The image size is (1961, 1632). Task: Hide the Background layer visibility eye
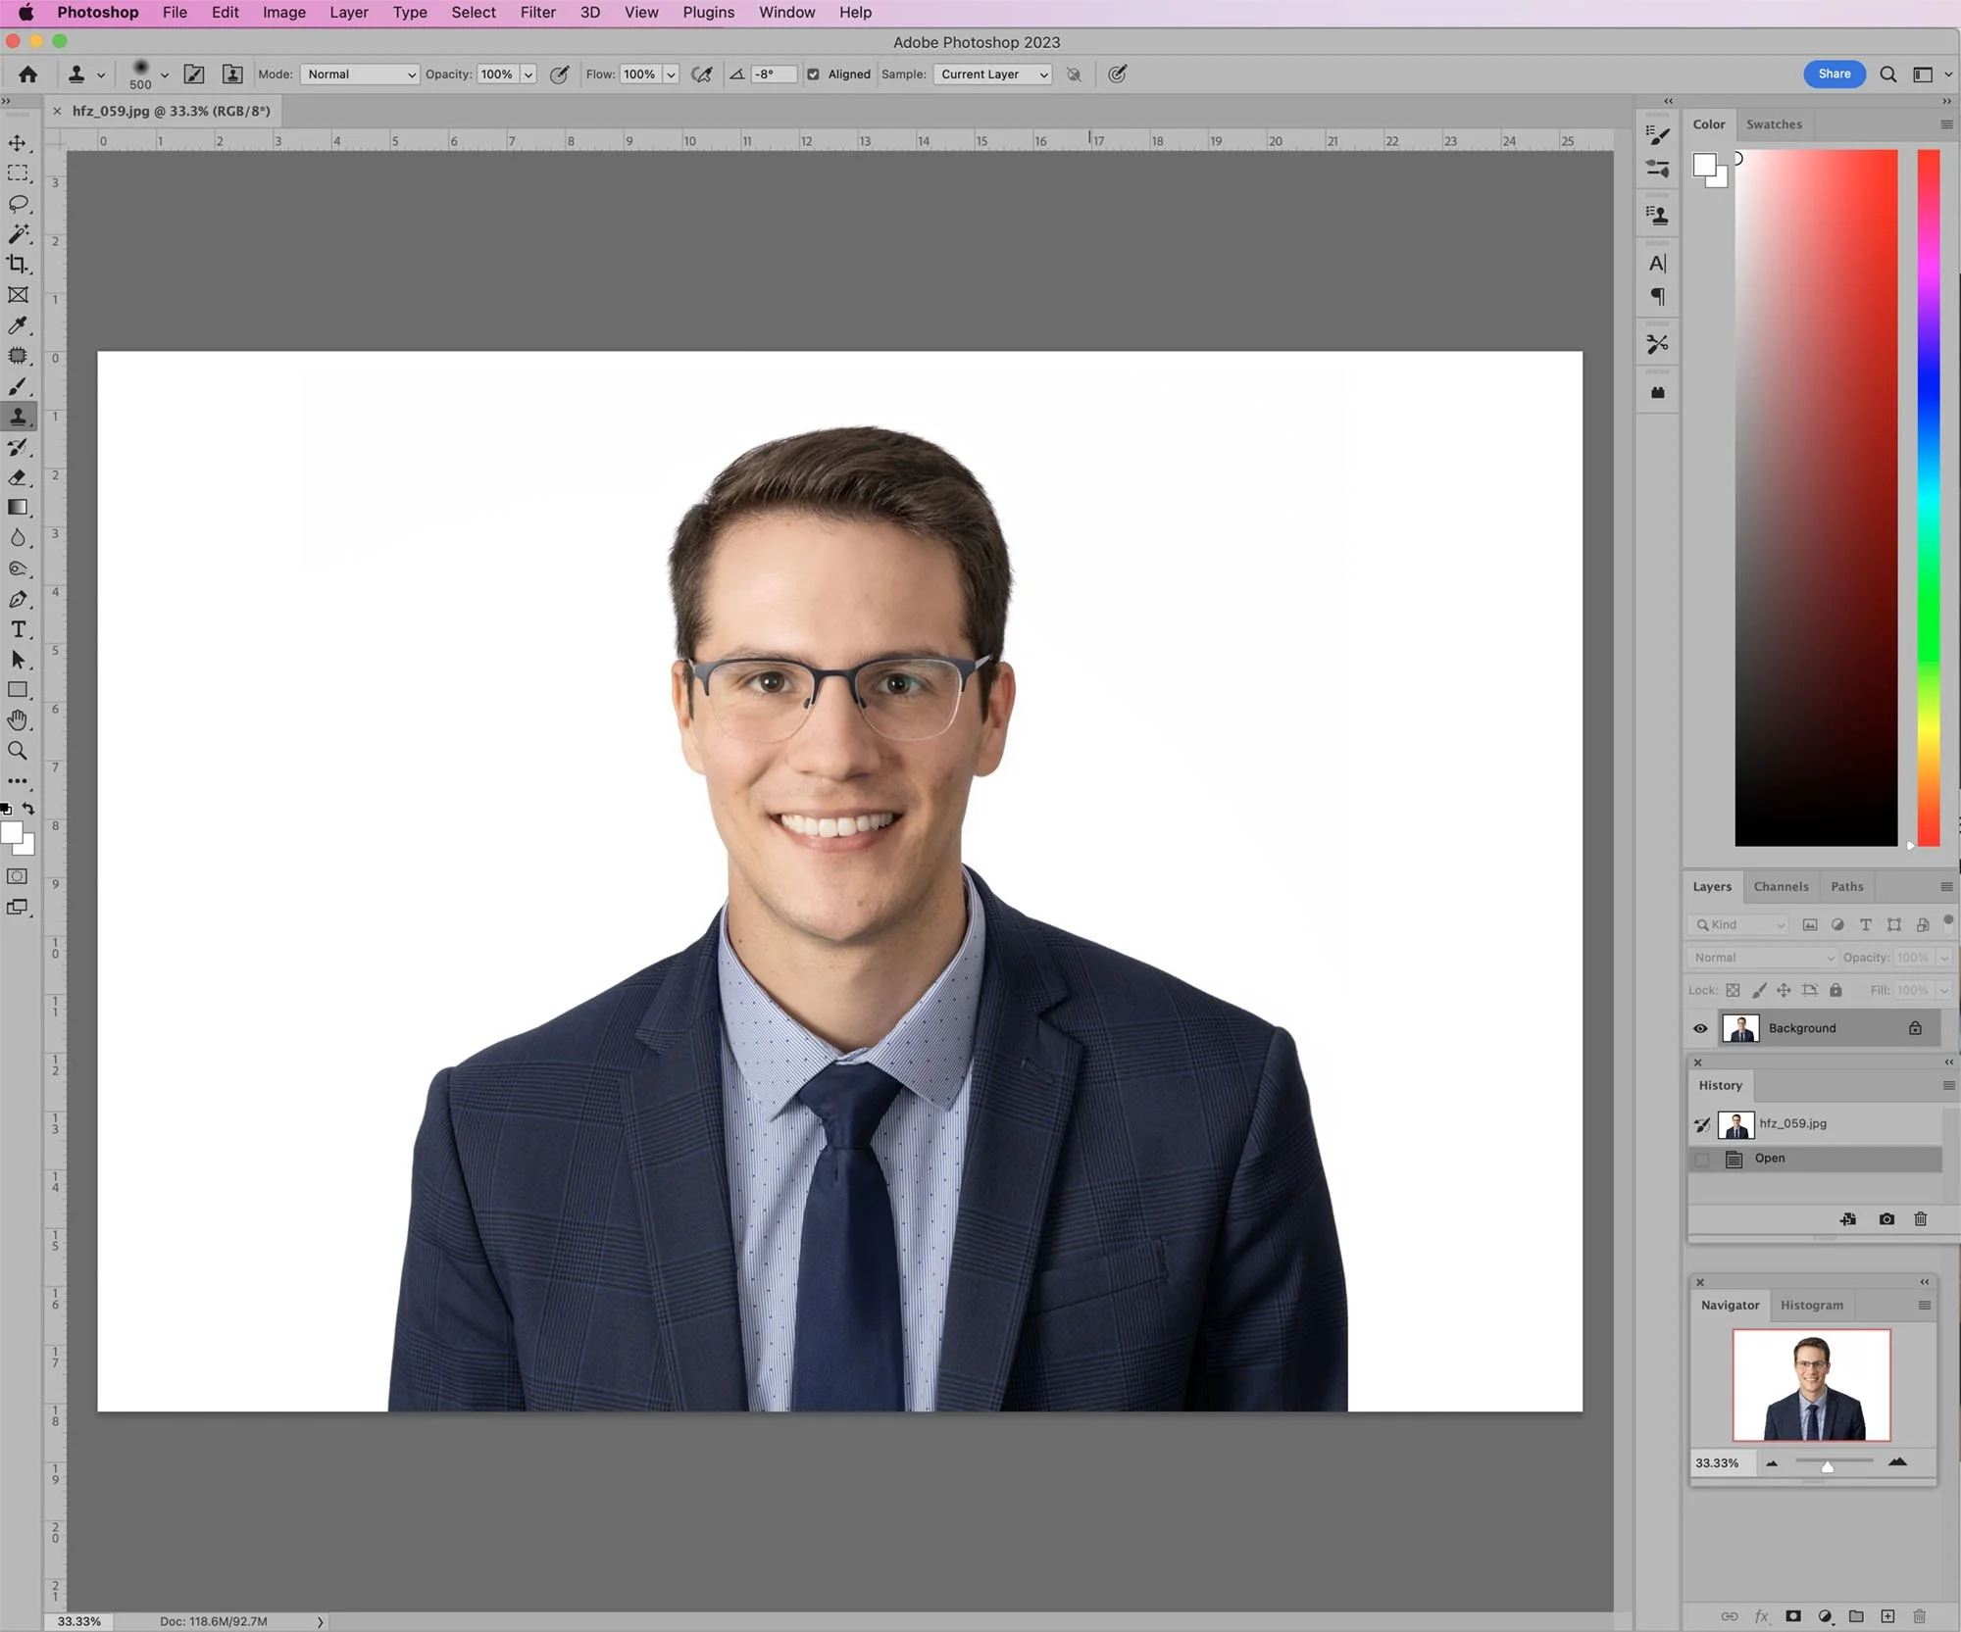tap(1700, 1028)
